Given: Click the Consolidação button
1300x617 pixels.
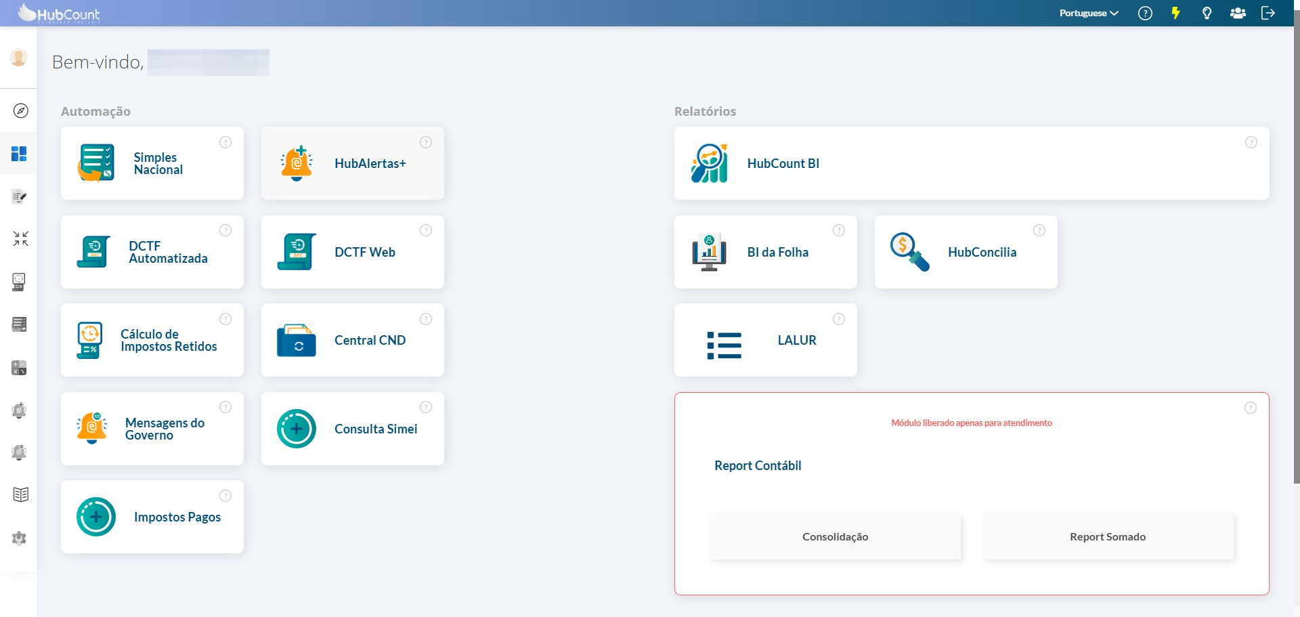Looking at the screenshot, I should [836, 536].
